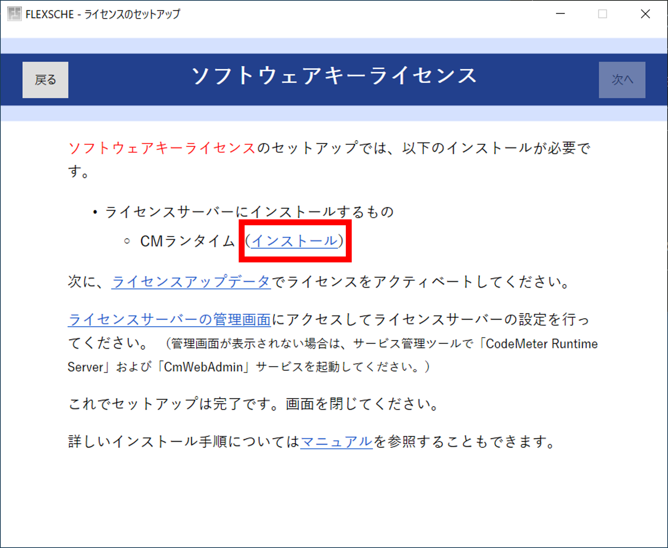Open the インストール link for CM runtime
This screenshot has width=668, height=548.
click(x=294, y=241)
